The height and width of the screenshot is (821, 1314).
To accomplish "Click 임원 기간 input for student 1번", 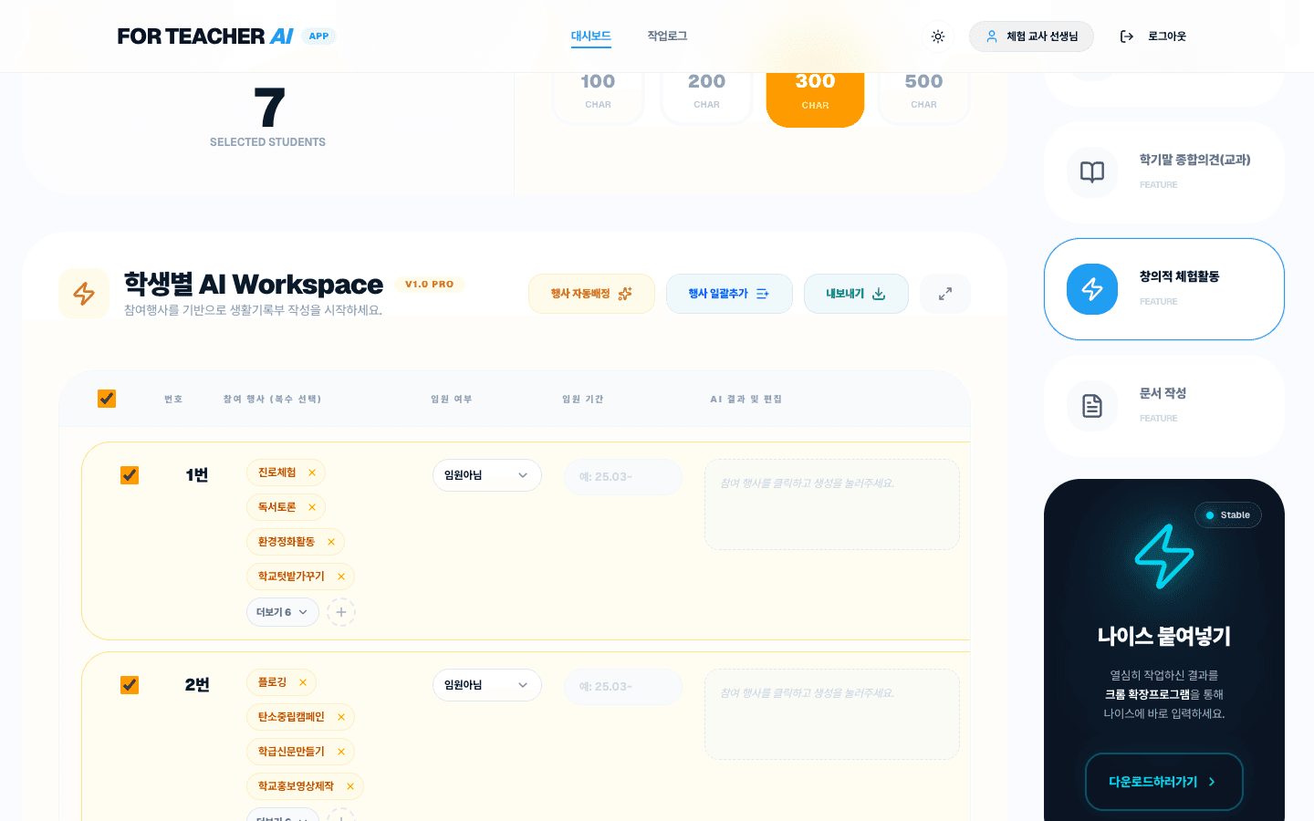I will pyautogui.click(x=623, y=477).
